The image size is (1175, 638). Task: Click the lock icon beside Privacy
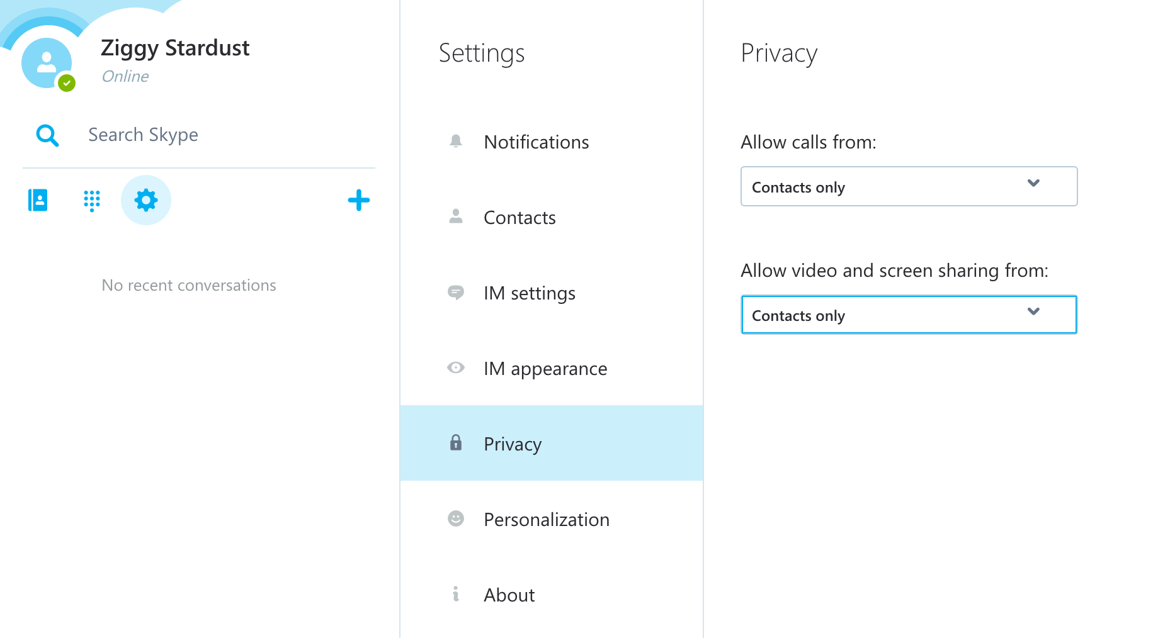pos(456,443)
